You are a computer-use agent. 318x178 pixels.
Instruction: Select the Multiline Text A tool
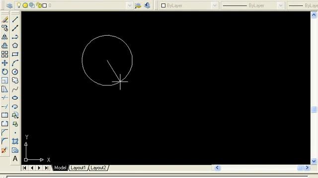(x=15, y=159)
